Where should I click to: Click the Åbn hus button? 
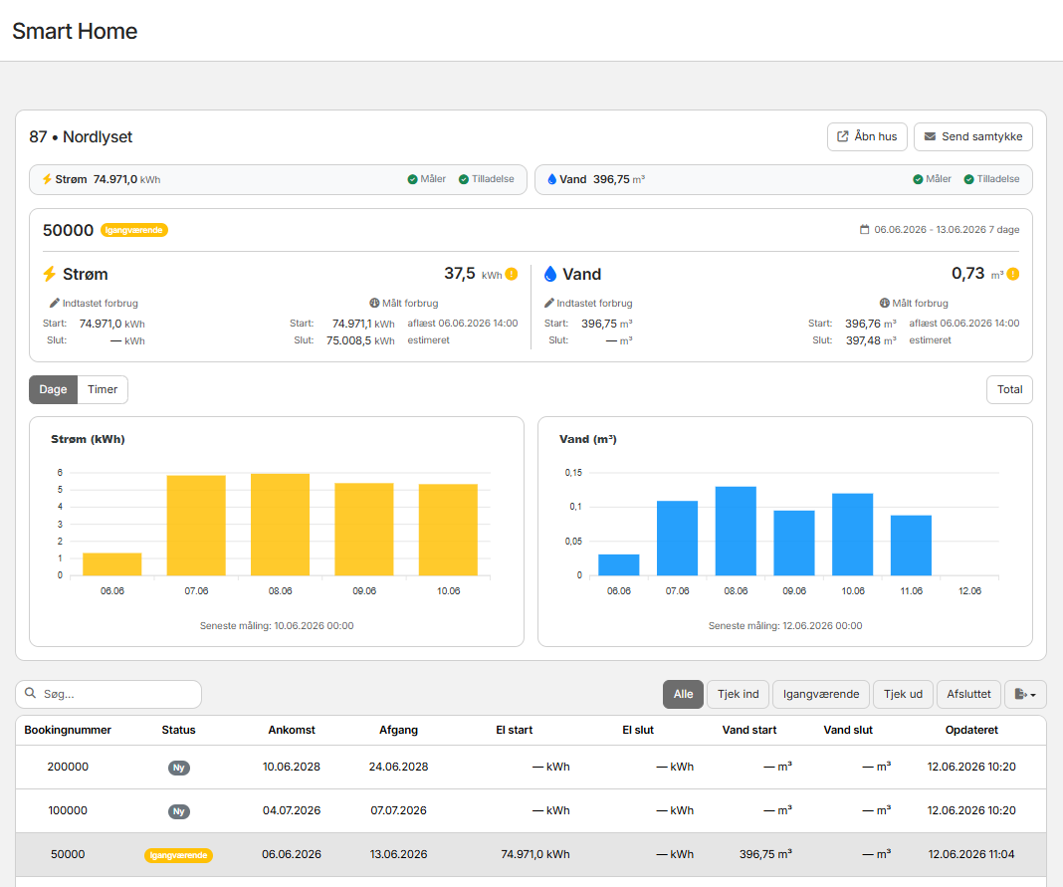click(x=867, y=136)
